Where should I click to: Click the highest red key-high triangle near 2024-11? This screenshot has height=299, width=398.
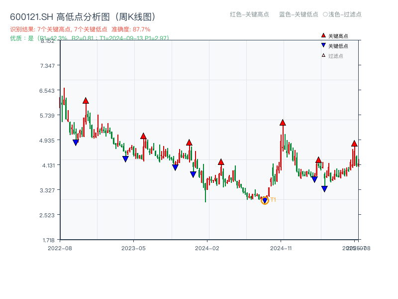click(283, 122)
